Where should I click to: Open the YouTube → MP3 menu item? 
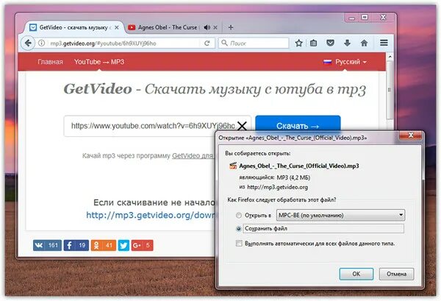coord(99,62)
